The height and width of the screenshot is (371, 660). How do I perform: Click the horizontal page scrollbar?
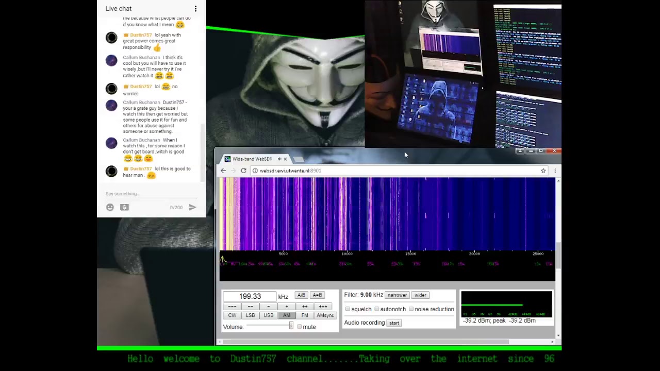366,342
